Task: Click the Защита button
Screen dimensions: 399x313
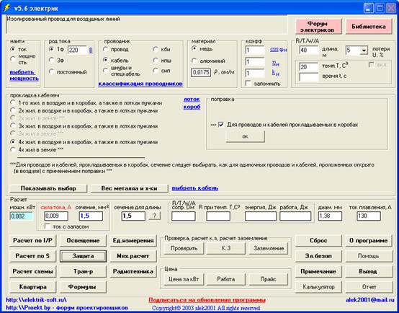Action: coord(83,256)
